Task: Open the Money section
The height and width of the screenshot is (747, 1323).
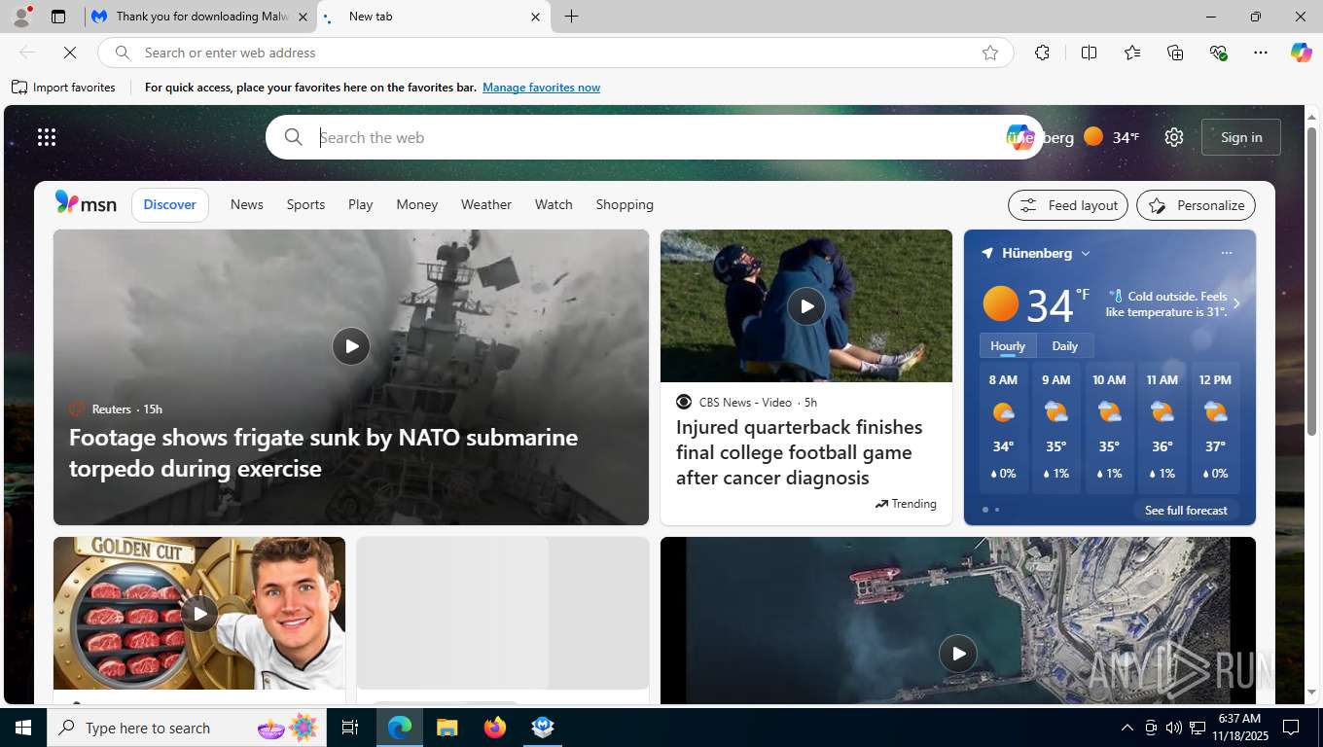Action: coord(416,204)
